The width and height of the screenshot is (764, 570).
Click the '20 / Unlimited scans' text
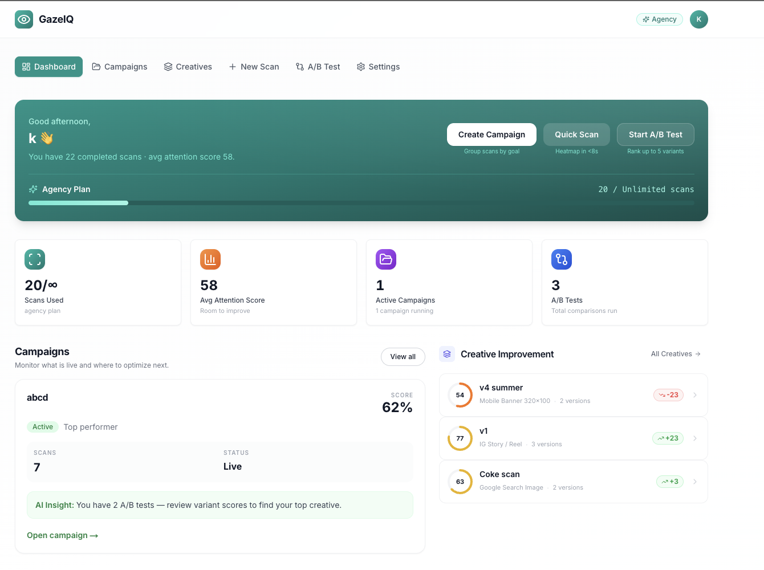646,189
